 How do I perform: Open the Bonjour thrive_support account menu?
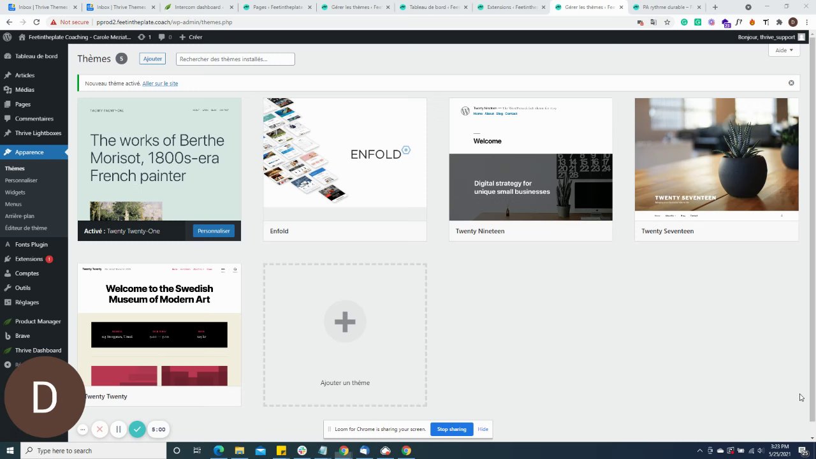pyautogui.click(x=771, y=37)
